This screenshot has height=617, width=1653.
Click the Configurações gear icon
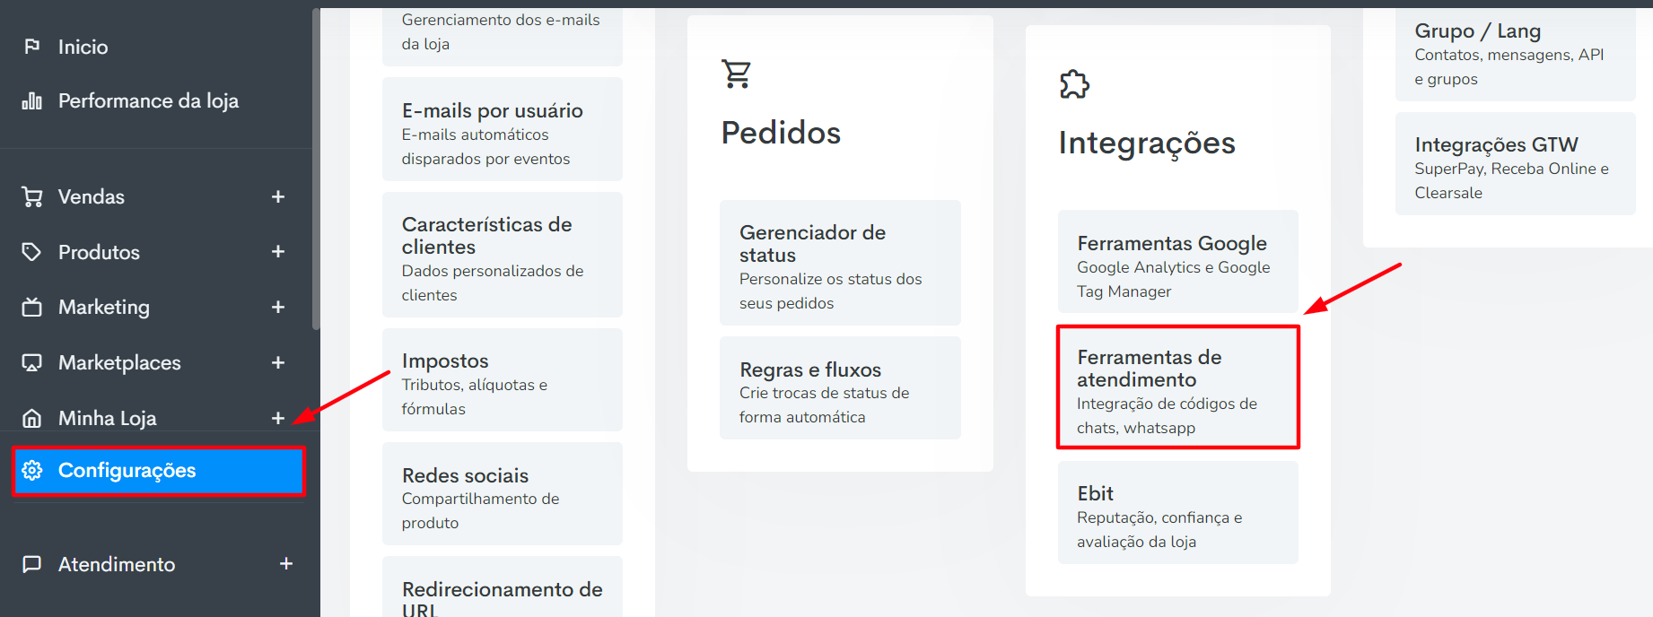32,470
